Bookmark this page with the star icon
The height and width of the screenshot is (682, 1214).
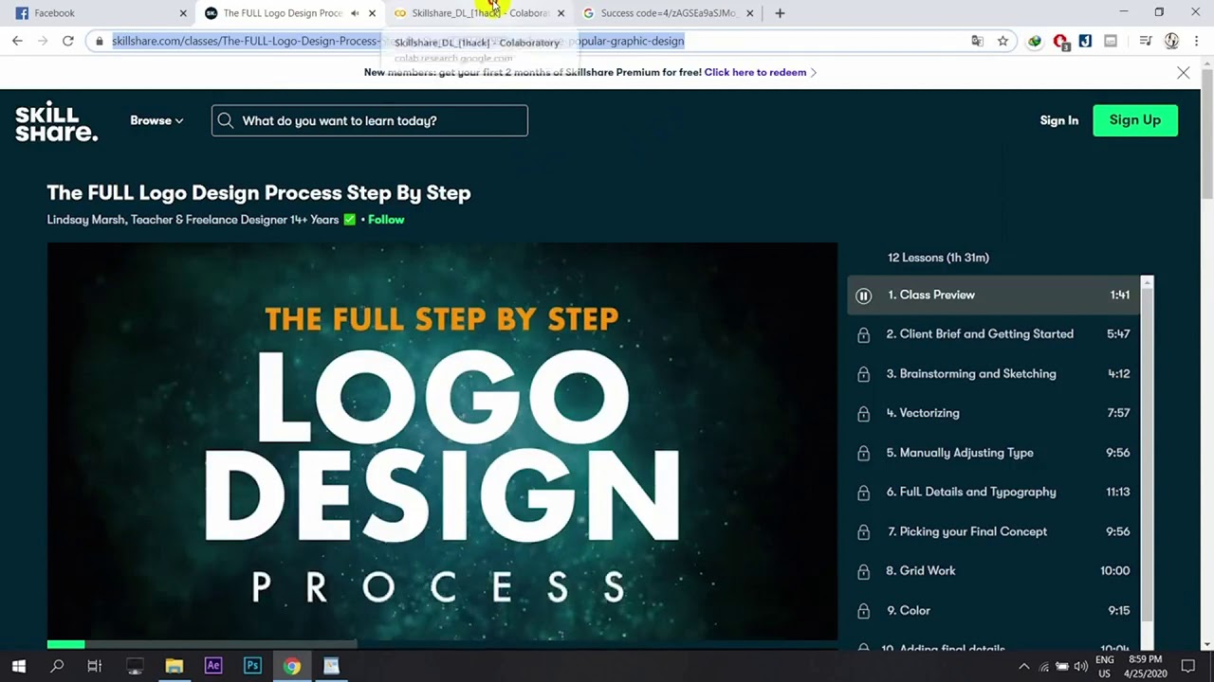click(1002, 41)
